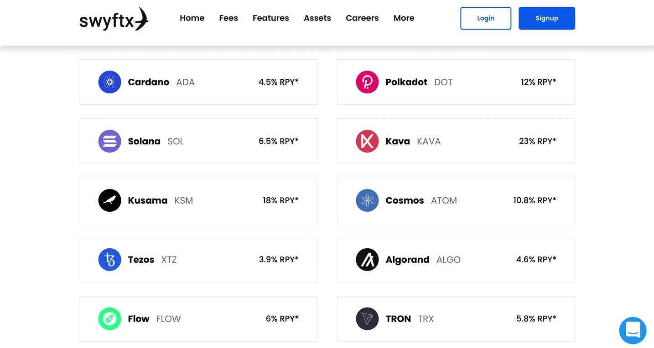Visit the Careers page link
The height and width of the screenshot is (348, 654).
(362, 18)
